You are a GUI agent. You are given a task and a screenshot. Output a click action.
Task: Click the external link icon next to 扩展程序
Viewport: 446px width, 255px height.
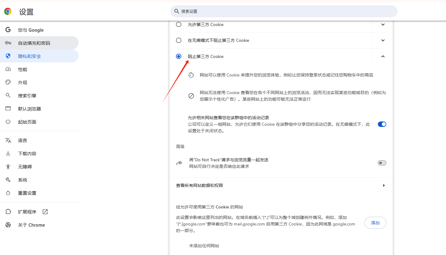coord(45,212)
